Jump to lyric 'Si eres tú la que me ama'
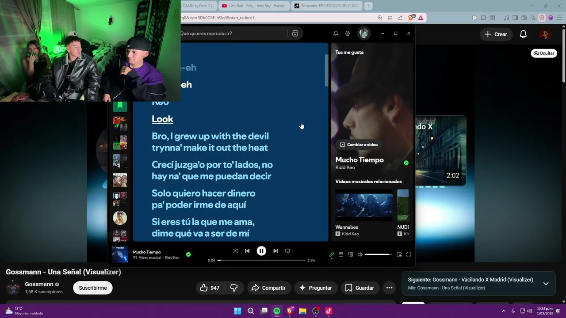This screenshot has width=566, height=318. pos(203,227)
